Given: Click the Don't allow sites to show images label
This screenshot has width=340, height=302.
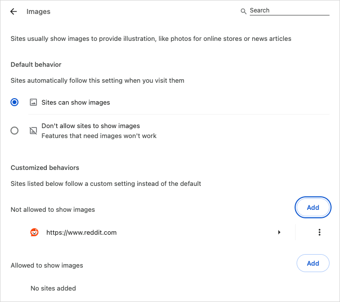Looking at the screenshot, I should [x=90, y=126].
